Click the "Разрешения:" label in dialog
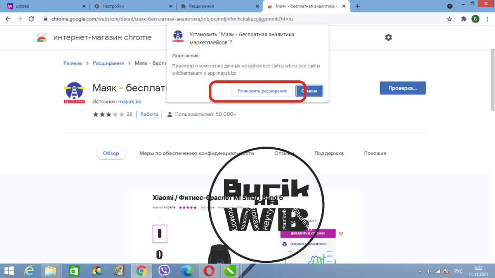Screen dimensions: 495x278 (x=186, y=55)
